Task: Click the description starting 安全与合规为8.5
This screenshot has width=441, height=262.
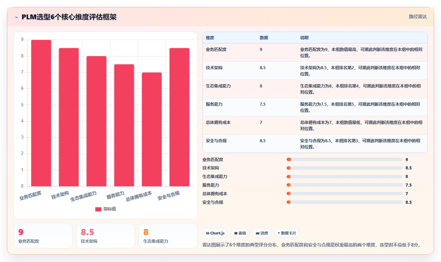Action: click(360, 144)
